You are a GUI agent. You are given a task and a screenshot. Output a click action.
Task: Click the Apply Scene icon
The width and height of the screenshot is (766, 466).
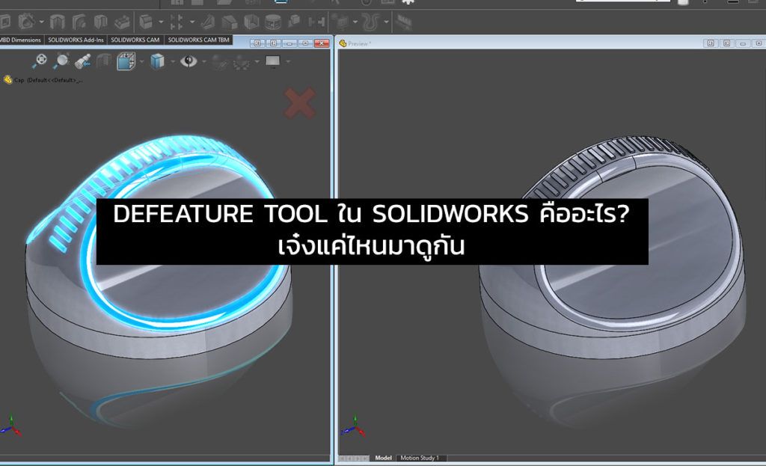(242, 62)
